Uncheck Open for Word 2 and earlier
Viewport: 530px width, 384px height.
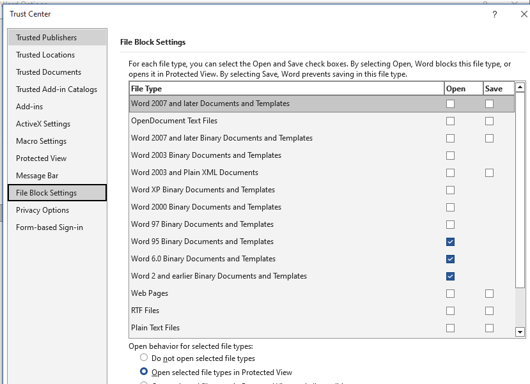click(450, 276)
